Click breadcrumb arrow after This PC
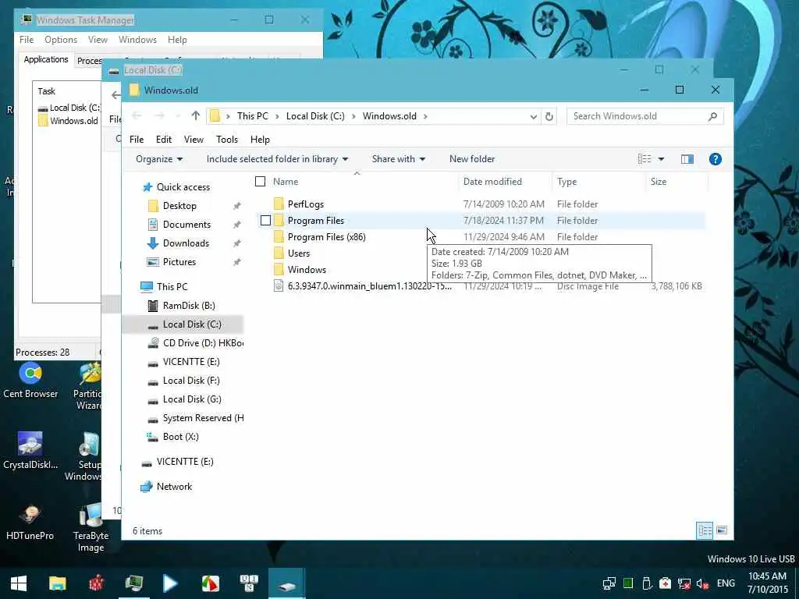 277,117
